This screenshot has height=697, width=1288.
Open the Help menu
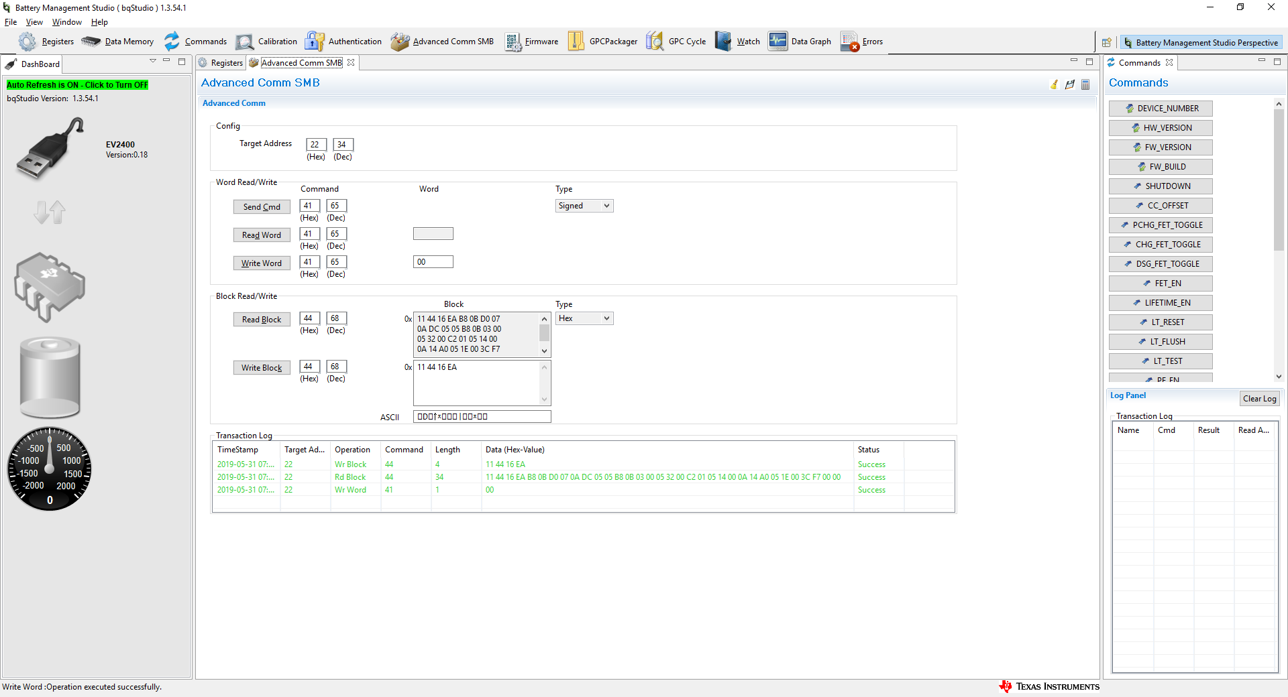99,22
